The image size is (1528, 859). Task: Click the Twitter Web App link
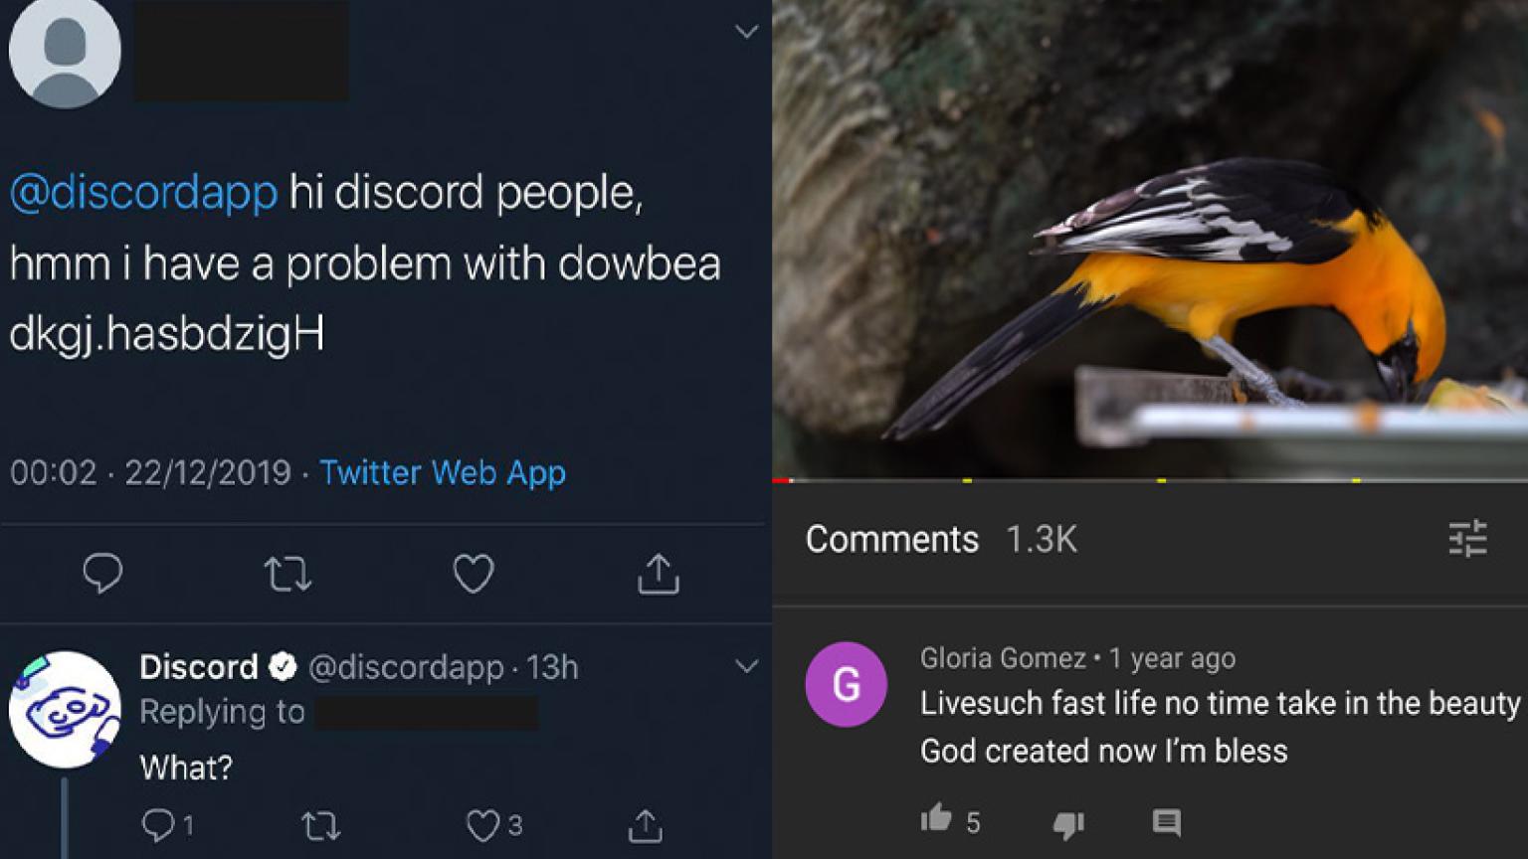pos(442,472)
